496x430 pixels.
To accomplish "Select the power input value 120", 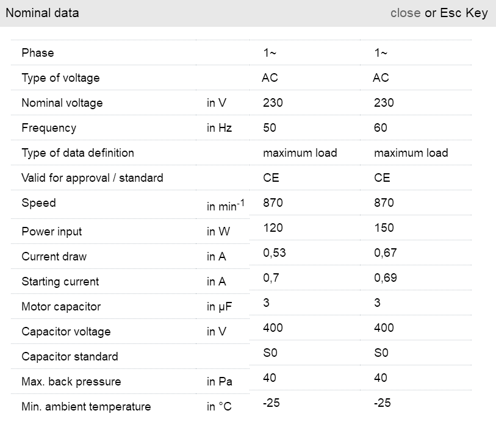I will pos(273,228).
